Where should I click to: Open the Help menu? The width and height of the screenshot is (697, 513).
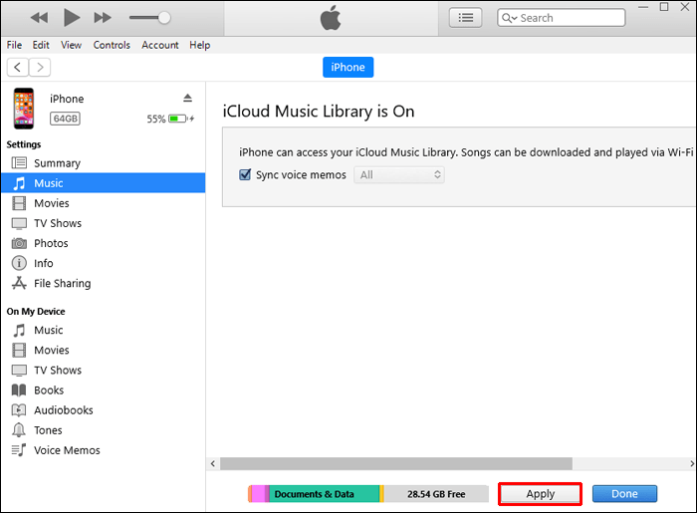[199, 45]
